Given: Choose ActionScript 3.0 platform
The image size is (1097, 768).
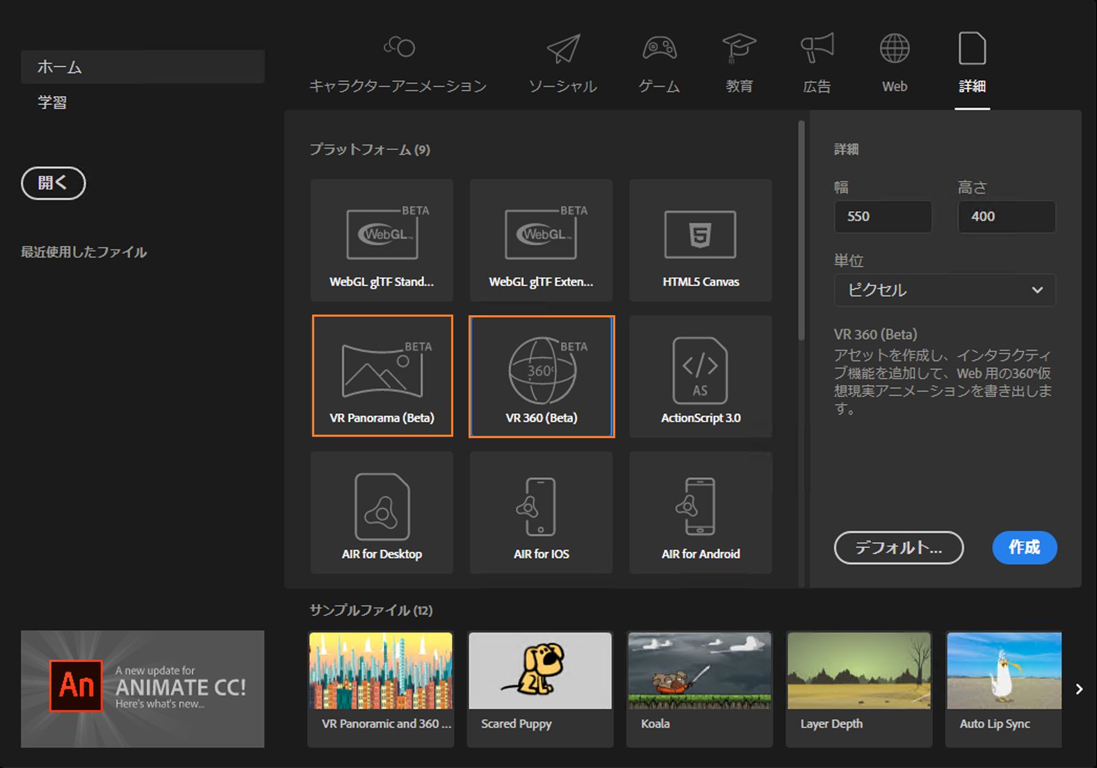Looking at the screenshot, I should 701,376.
